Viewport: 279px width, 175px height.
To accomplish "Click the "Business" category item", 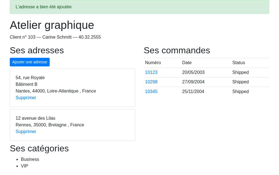I will pyautogui.click(x=30, y=159).
